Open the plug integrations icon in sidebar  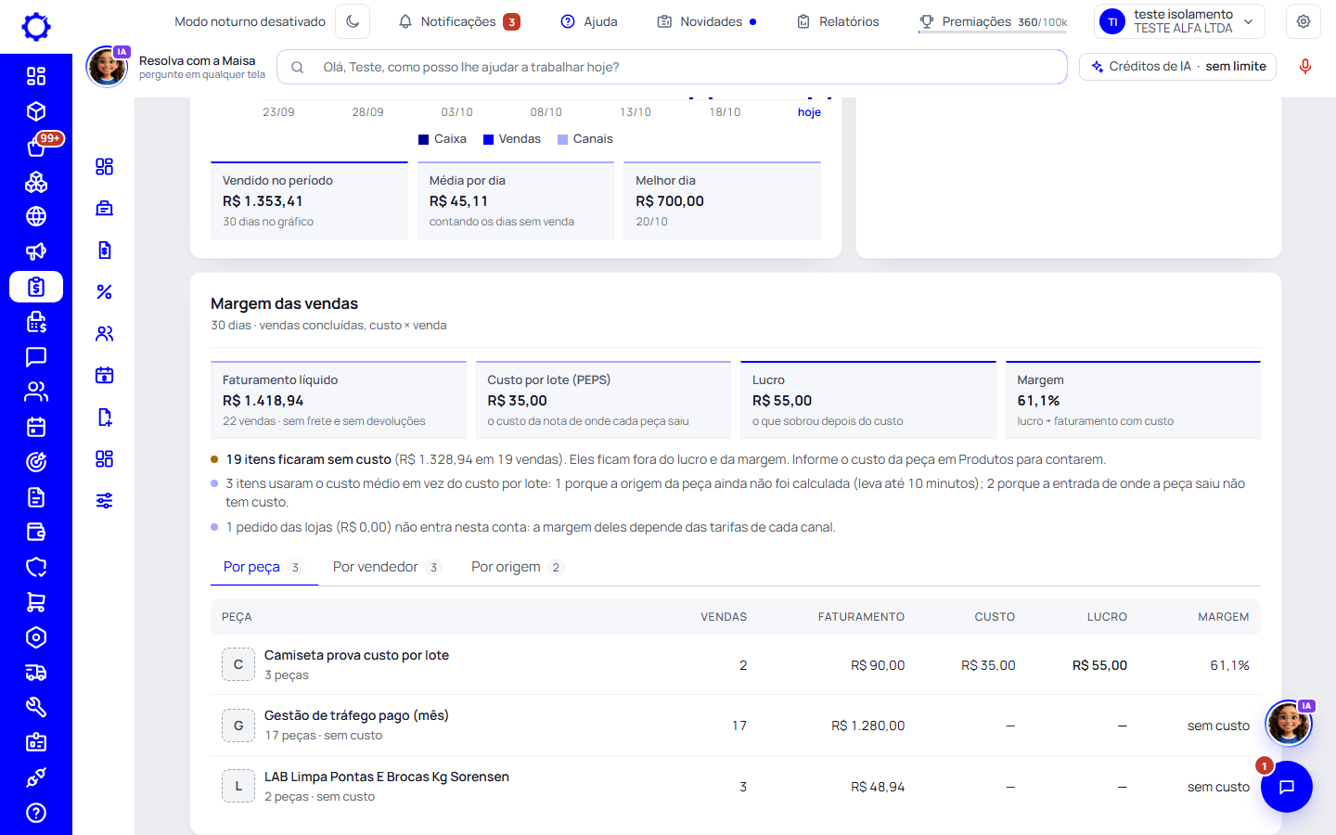(x=36, y=777)
